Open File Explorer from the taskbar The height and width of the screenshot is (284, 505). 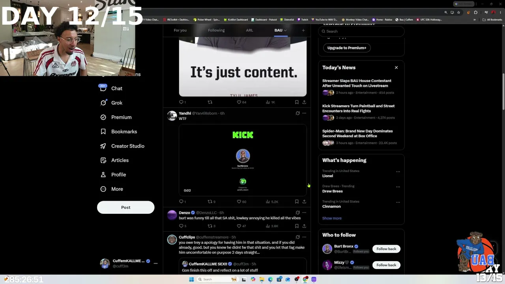pyautogui.click(x=262, y=279)
